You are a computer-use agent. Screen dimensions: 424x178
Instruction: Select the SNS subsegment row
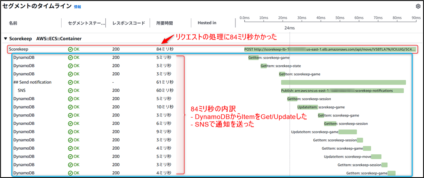22,90
